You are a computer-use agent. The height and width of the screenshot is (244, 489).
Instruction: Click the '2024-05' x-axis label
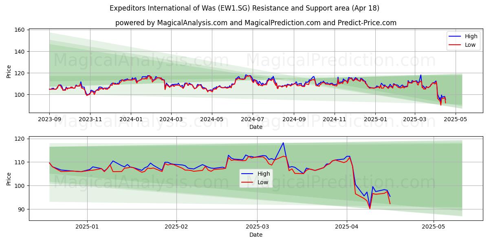click(211, 120)
